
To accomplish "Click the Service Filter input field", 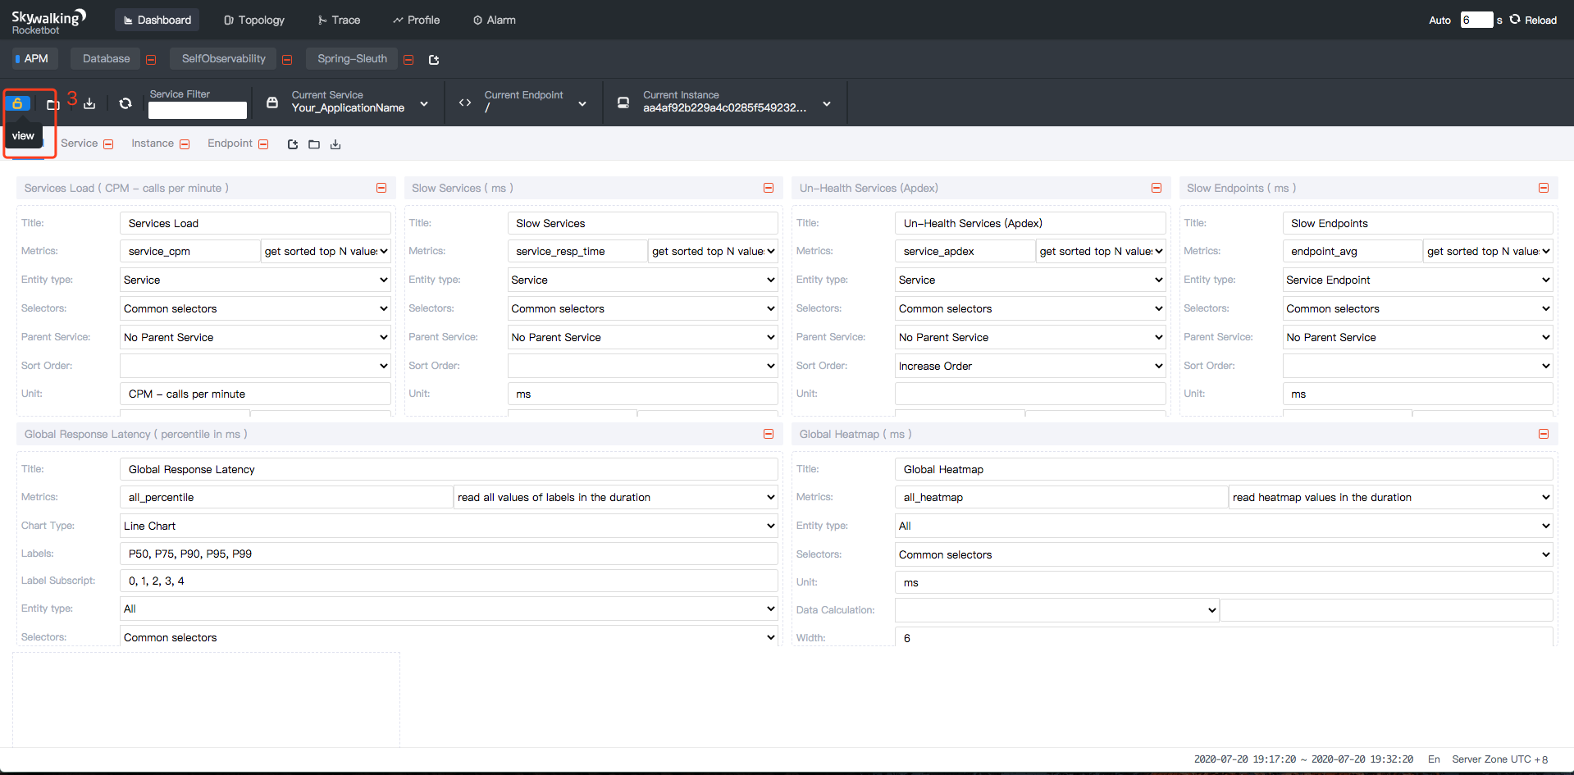I will 198,110.
